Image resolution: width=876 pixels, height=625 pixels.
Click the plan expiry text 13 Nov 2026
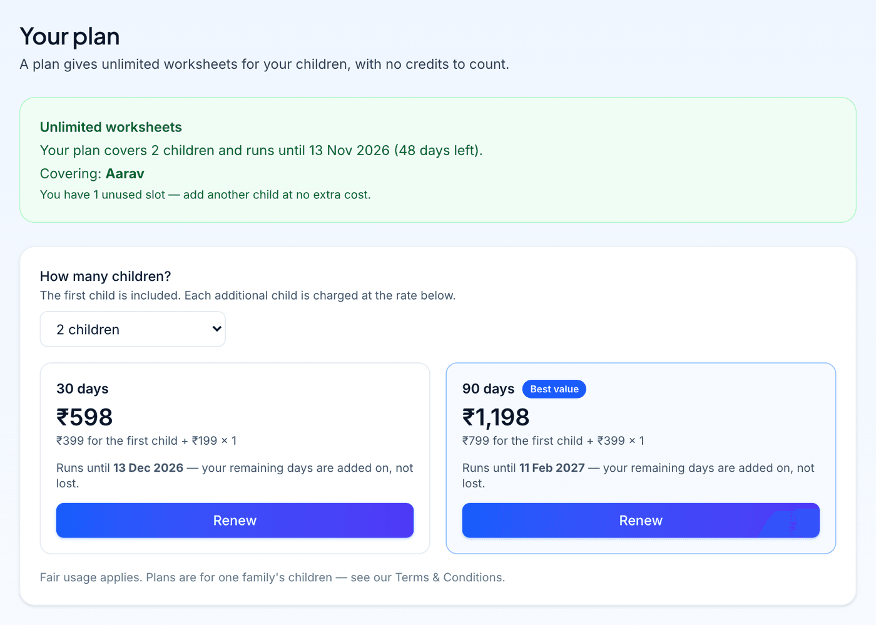coord(349,150)
